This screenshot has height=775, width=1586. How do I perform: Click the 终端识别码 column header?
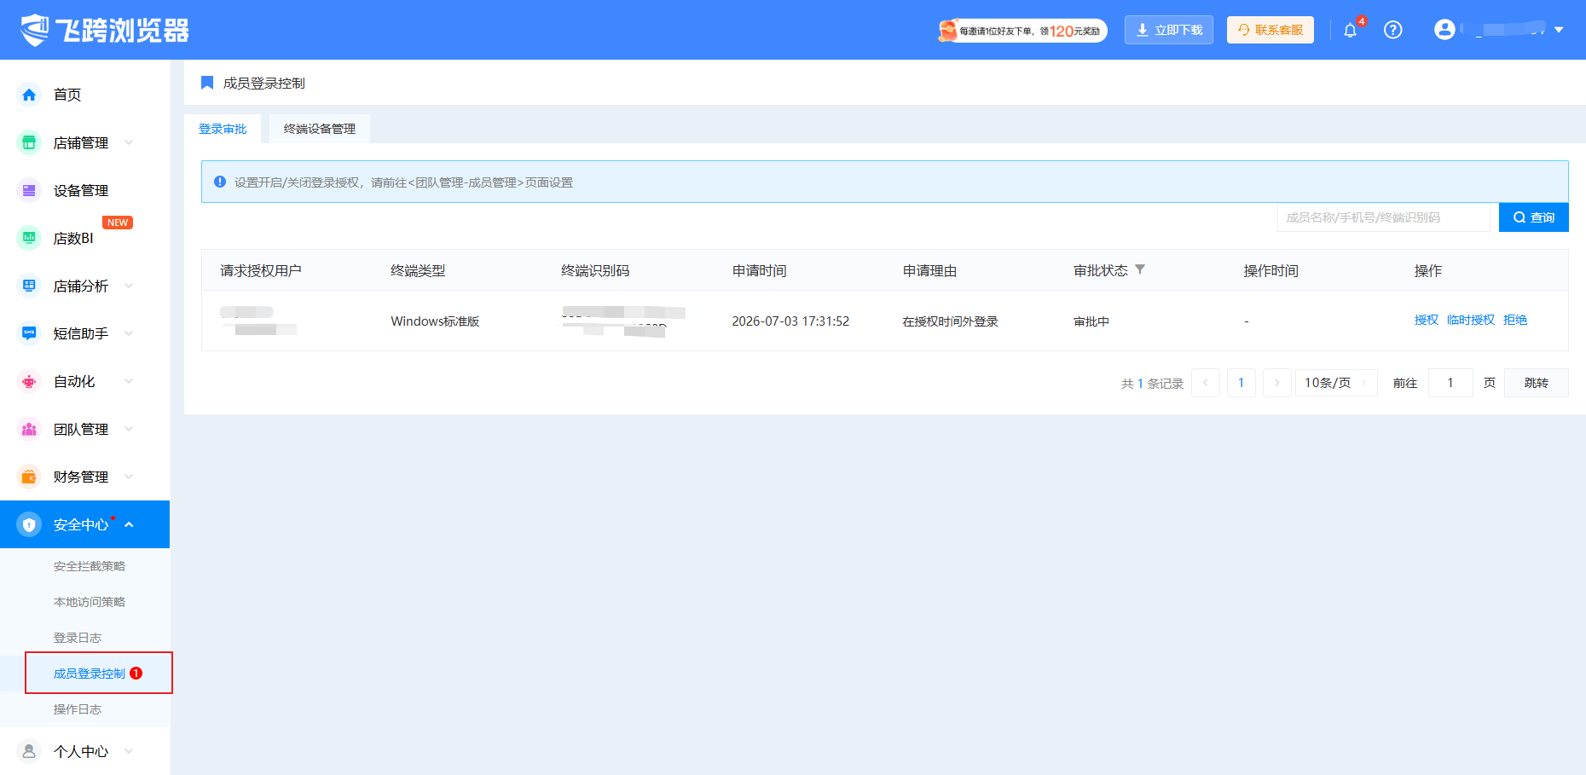(x=595, y=270)
